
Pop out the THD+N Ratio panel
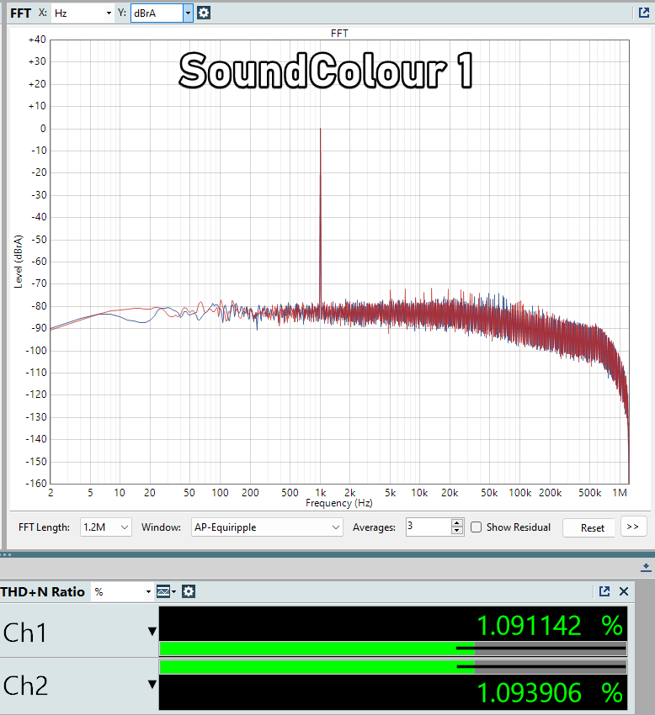[604, 591]
